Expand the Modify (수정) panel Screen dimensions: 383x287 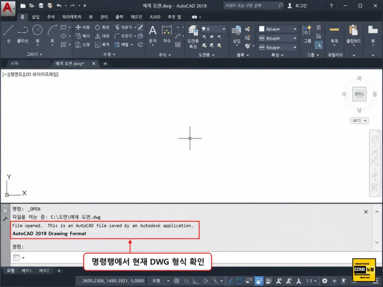[109, 55]
